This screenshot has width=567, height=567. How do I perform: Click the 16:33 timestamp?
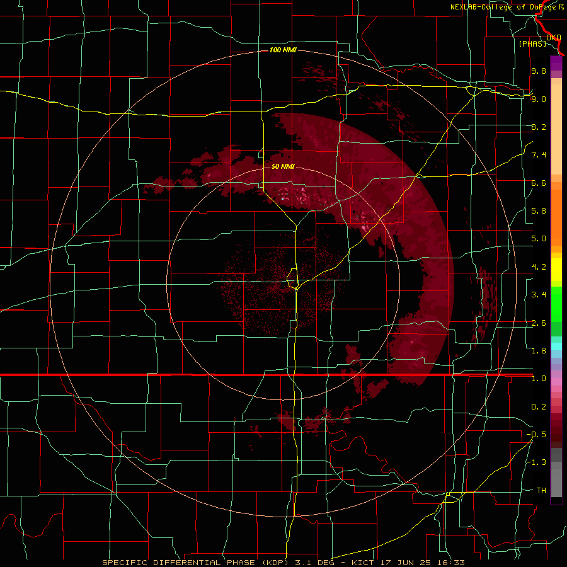(450, 563)
